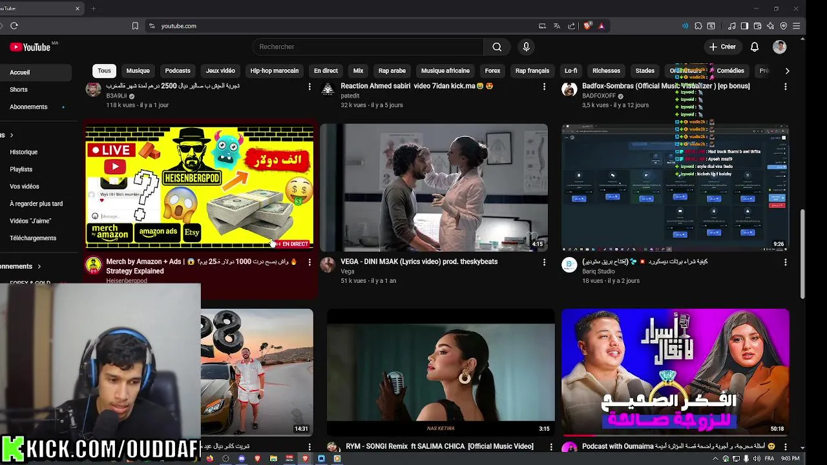The width and height of the screenshot is (827, 465).
Task: Click the share page icon
Action: point(572,26)
